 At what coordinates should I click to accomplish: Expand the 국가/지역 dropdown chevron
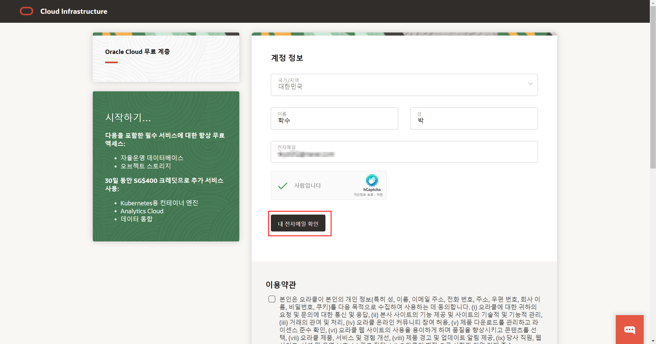(530, 84)
